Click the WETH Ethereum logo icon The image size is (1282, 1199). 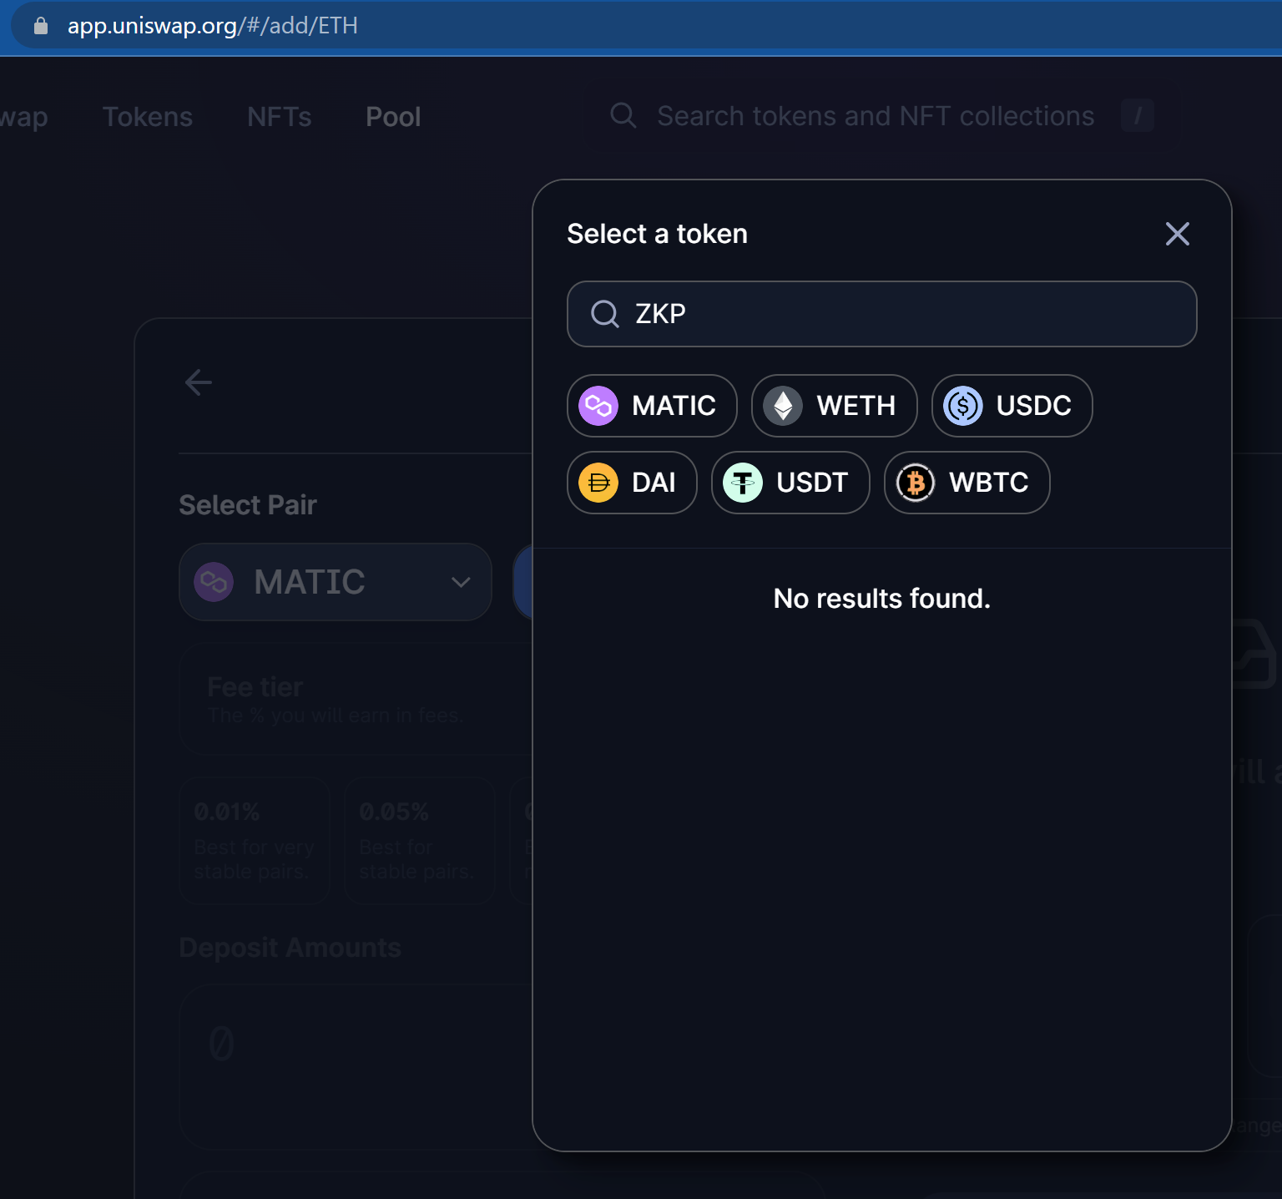click(x=783, y=406)
